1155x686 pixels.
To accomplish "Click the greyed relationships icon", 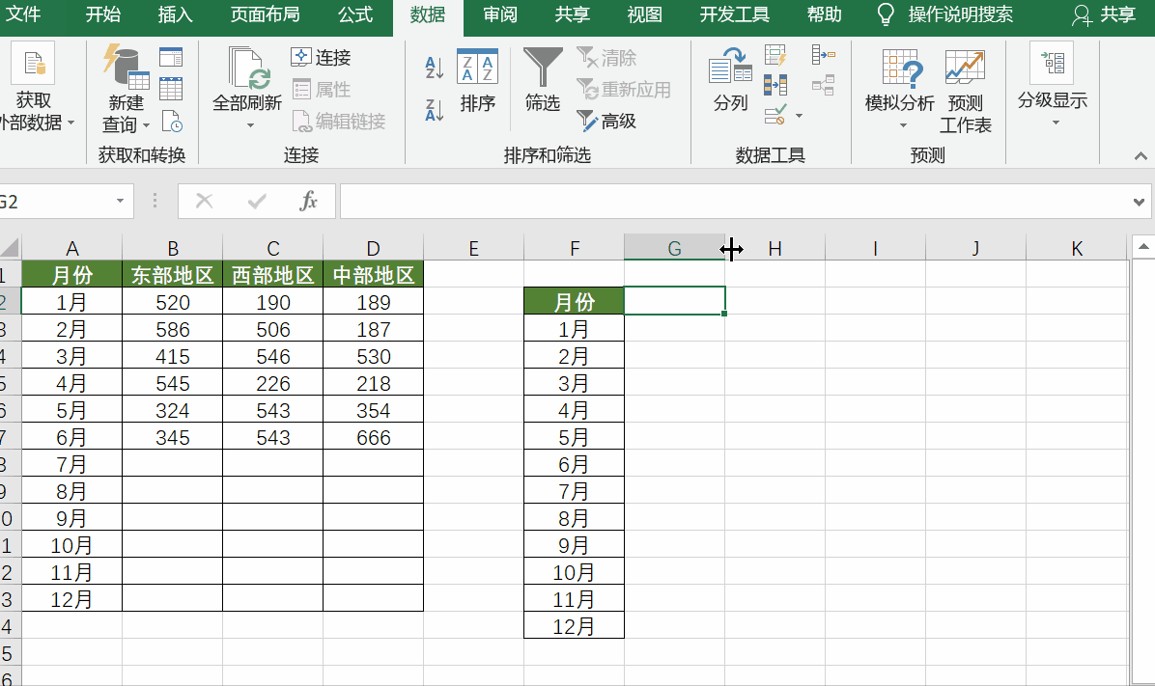I will 824,85.
